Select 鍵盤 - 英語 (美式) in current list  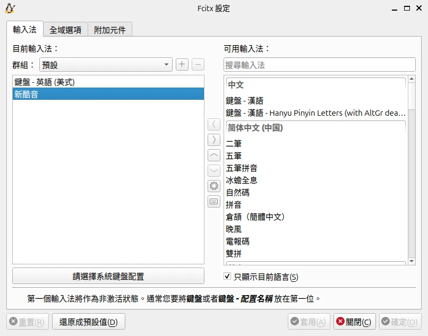(x=108, y=82)
